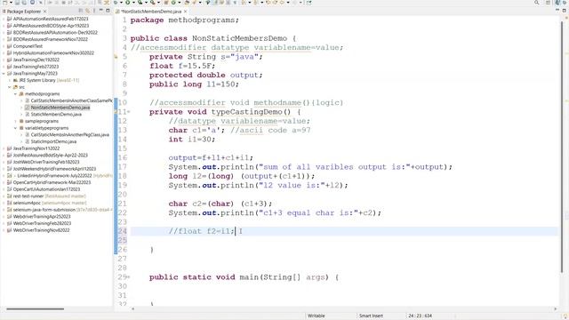Image resolution: width=569 pixels, height=320 pixels.
Task: Select WebDriverTrainingNov82022 project
Action: click(x=41, y=230)
